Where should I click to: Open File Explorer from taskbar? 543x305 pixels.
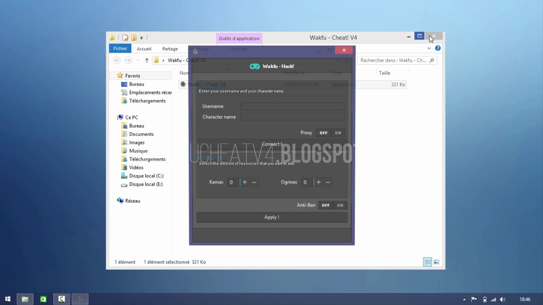coord(25,299)
